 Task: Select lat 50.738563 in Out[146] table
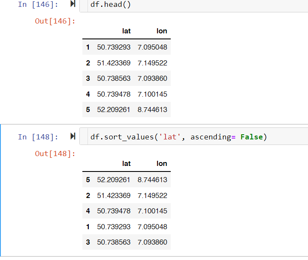click(114, 78)
